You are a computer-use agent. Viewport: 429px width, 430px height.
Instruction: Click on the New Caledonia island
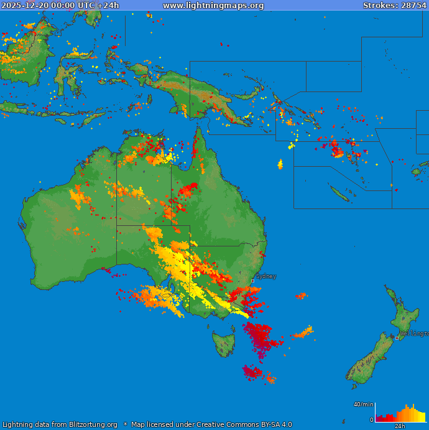339,194
